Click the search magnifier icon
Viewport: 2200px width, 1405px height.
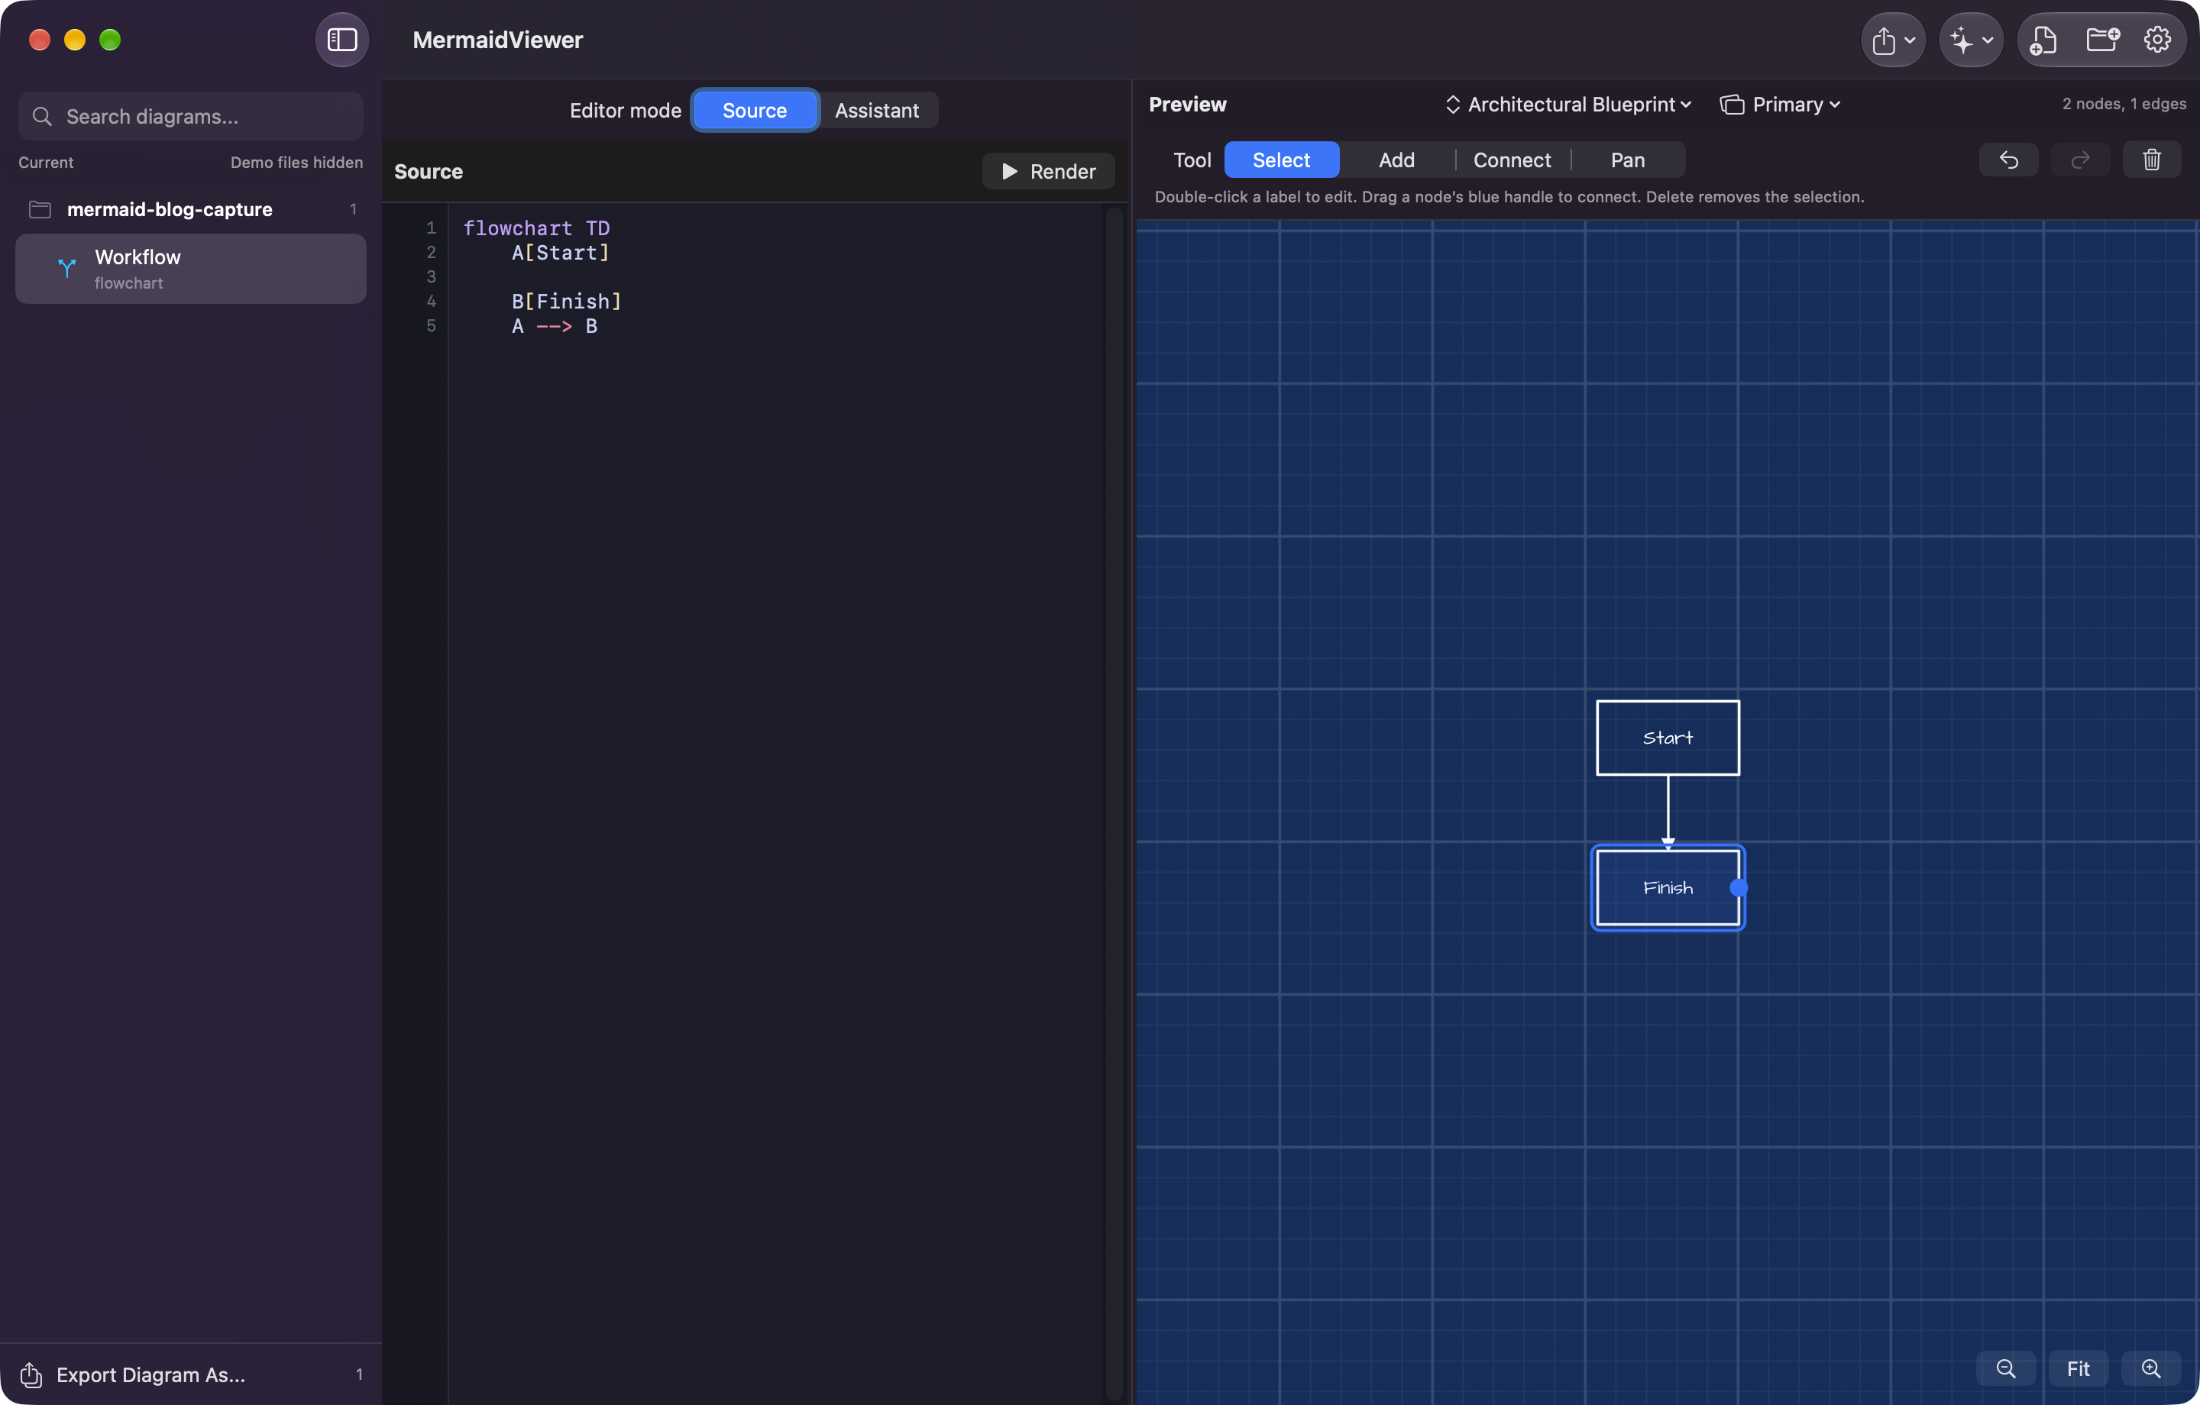click(x=42, y=116)
